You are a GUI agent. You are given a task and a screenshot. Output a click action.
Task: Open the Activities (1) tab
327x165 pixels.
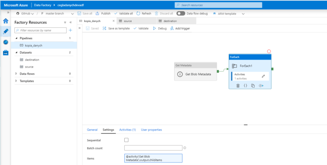[x=127, y=130]
